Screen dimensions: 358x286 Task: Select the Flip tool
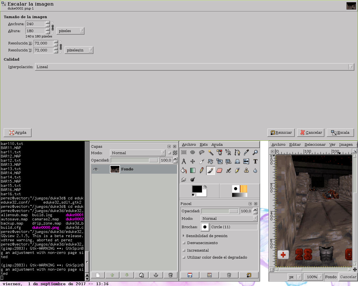coord(246,161)
